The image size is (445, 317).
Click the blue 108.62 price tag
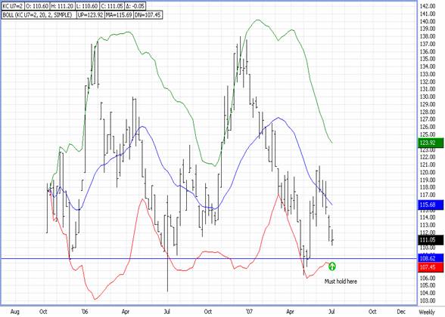431,258
